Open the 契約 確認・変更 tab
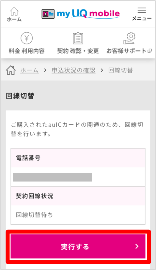 tap(78, 51)
